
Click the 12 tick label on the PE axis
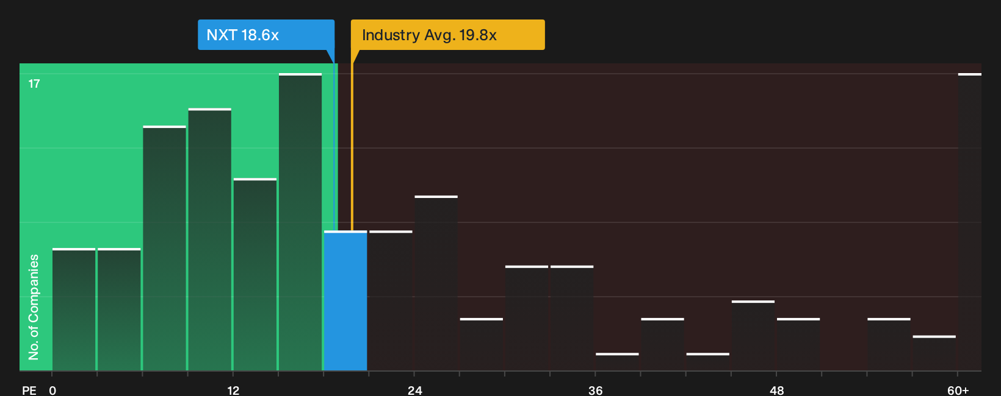233,391
